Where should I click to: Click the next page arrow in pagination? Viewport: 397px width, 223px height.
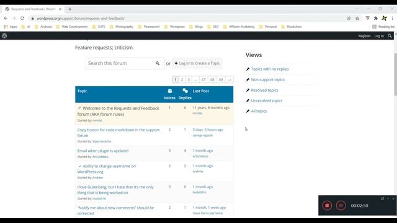click(x=230, y=80)
